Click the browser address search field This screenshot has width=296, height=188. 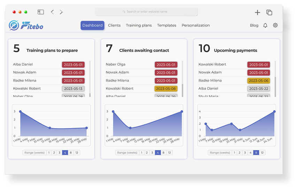(146, 12)
